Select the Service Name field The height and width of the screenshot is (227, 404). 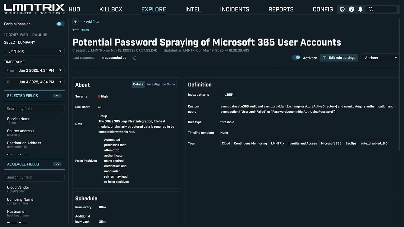pyautogui.click(x=19, y=119)
